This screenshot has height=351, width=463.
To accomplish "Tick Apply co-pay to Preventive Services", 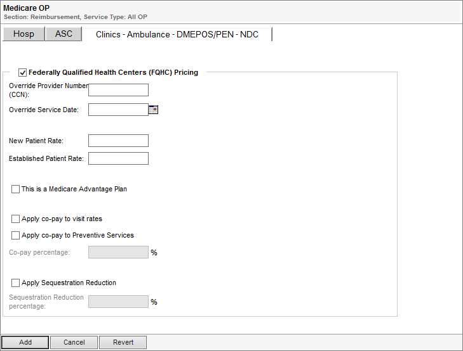I will click(15, 235).
